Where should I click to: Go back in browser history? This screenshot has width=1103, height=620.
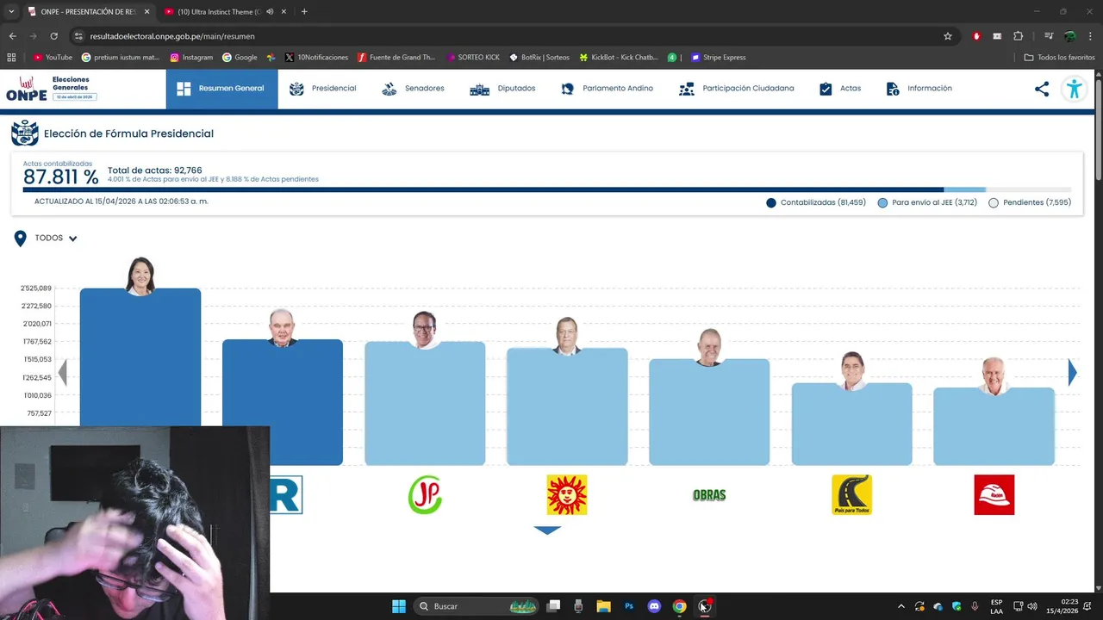click(x=12, y=36)
